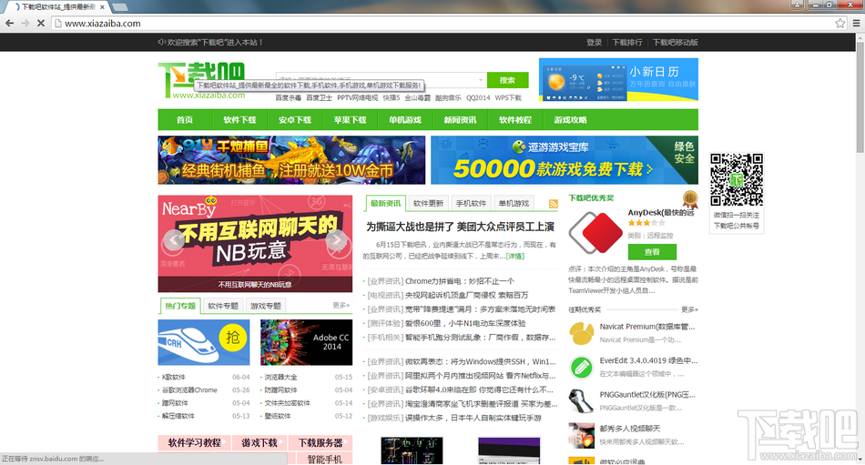This screenshot has width=865, height=465.
Task: Bookmark this page with the star icon
Action: tap(840, 23)
